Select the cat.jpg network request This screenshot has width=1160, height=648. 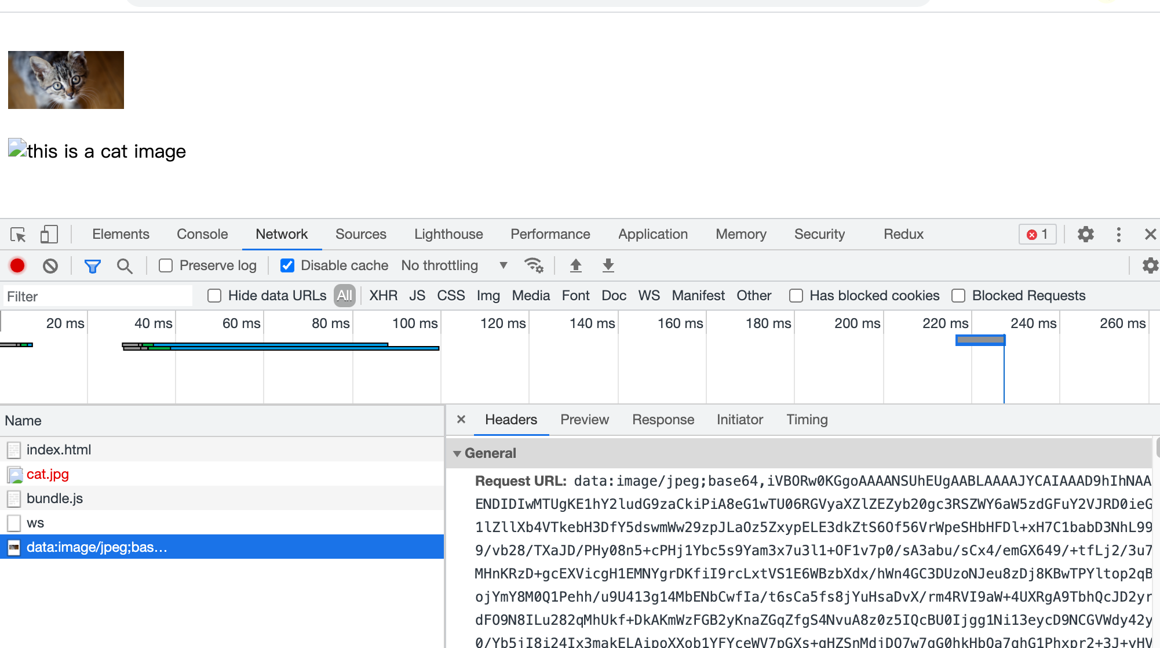[47, 474]
